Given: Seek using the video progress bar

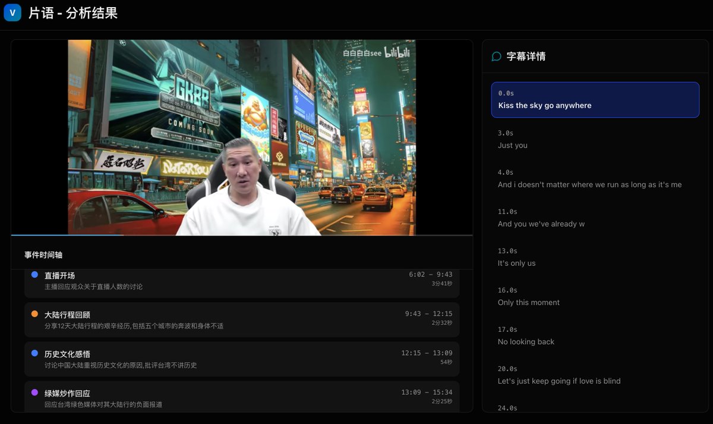Looking at the screenshot, I should pyautogui.click(x=242, y=235).
